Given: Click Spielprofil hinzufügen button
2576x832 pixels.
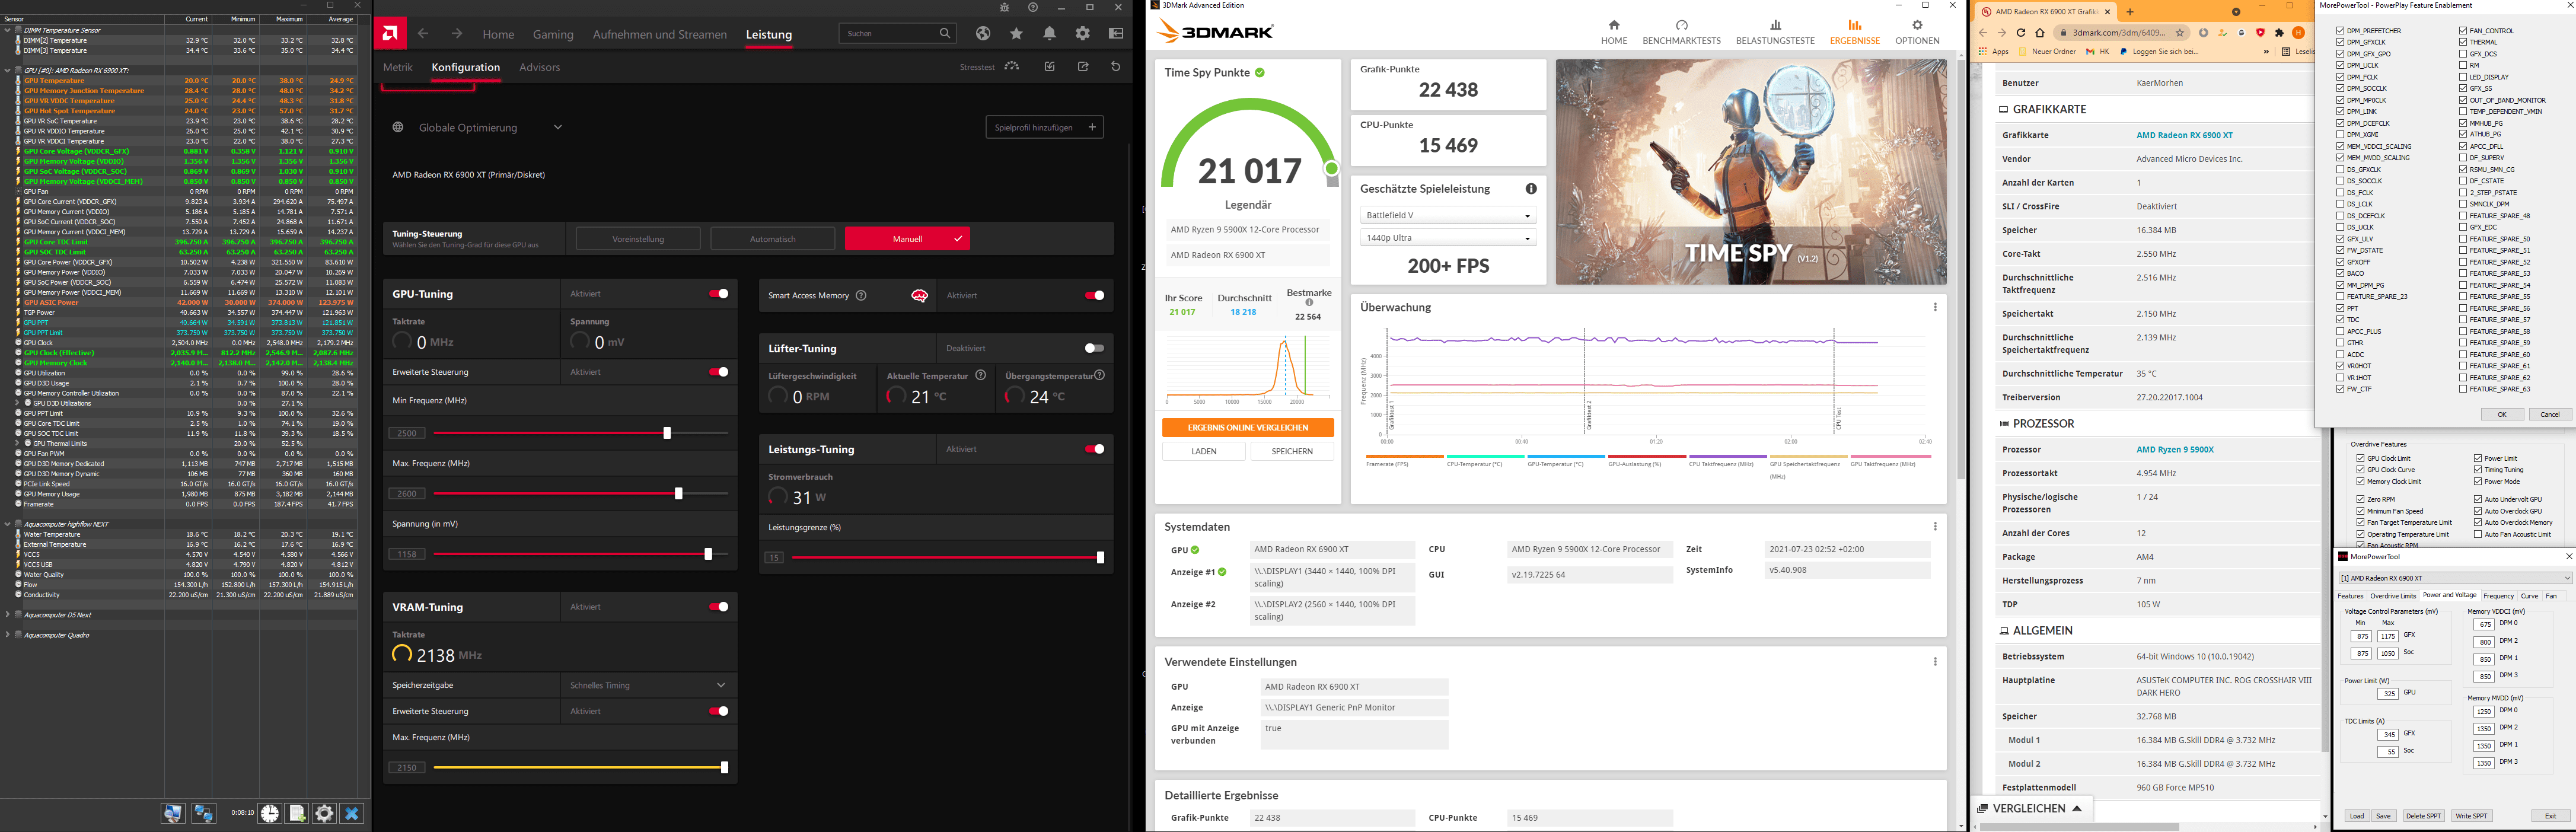Looking at the screenshot, I should [1045, 128].
